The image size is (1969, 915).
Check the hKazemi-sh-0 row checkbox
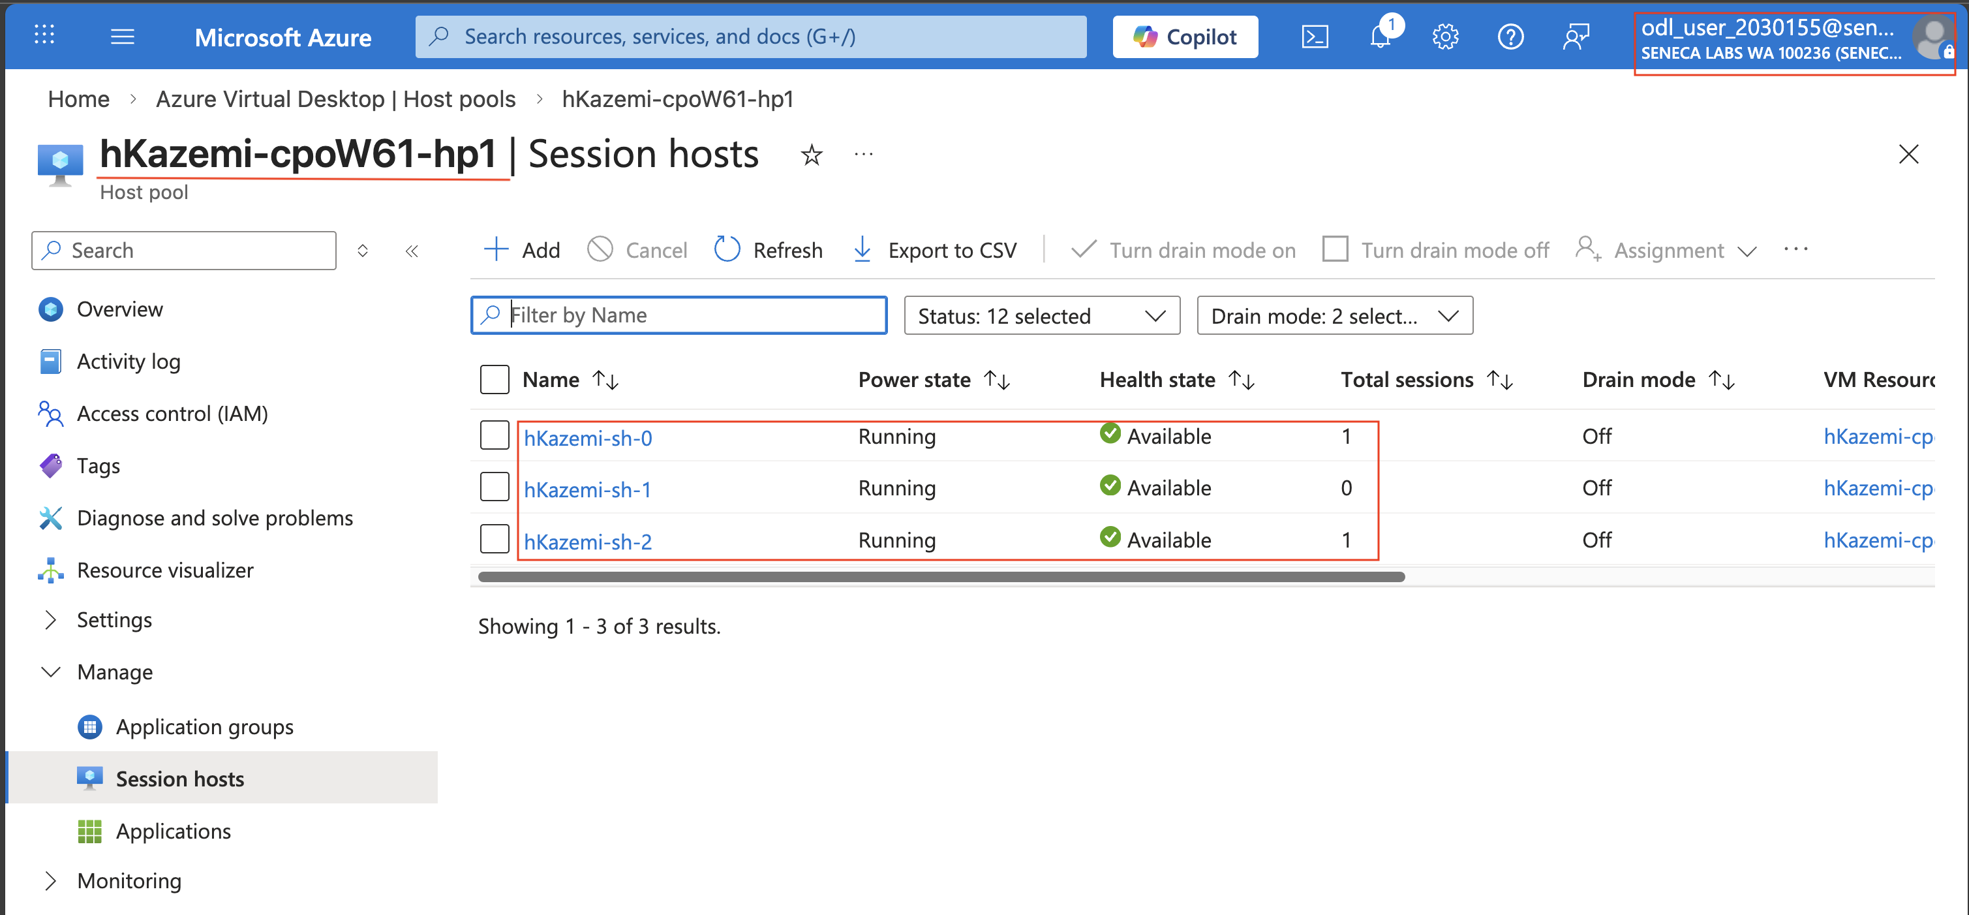tap(495, 436)
